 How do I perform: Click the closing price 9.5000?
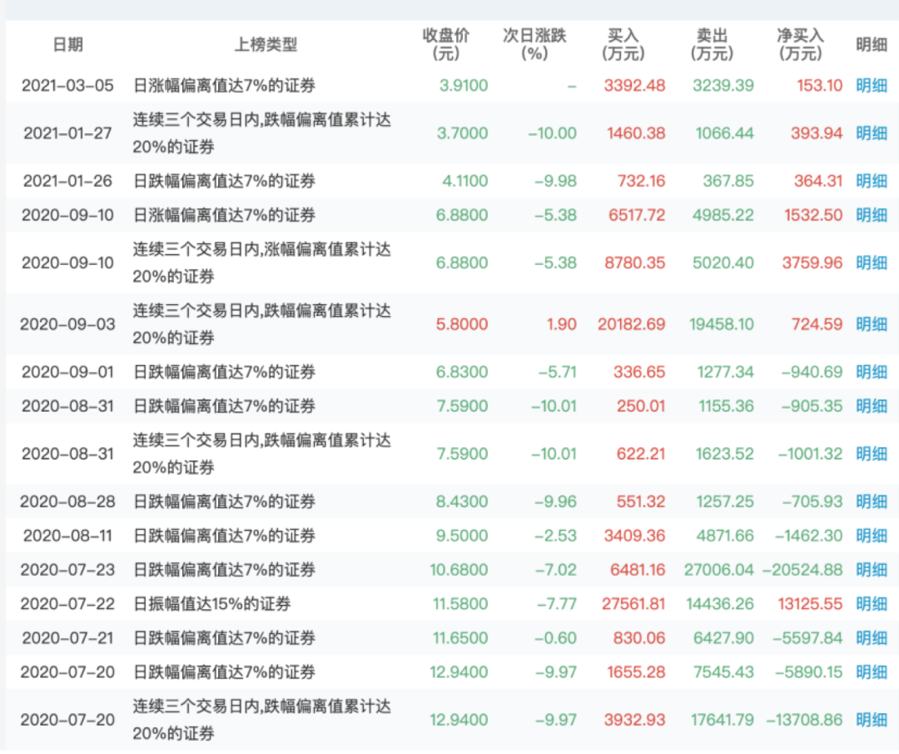pyautogui.click(x=461, y=536)
